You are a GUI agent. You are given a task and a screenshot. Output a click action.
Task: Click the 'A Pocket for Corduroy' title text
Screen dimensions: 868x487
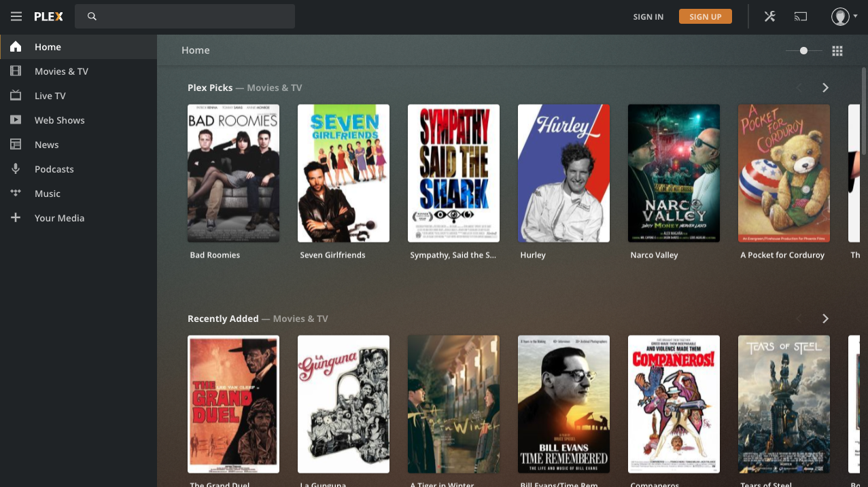[782, 255]
